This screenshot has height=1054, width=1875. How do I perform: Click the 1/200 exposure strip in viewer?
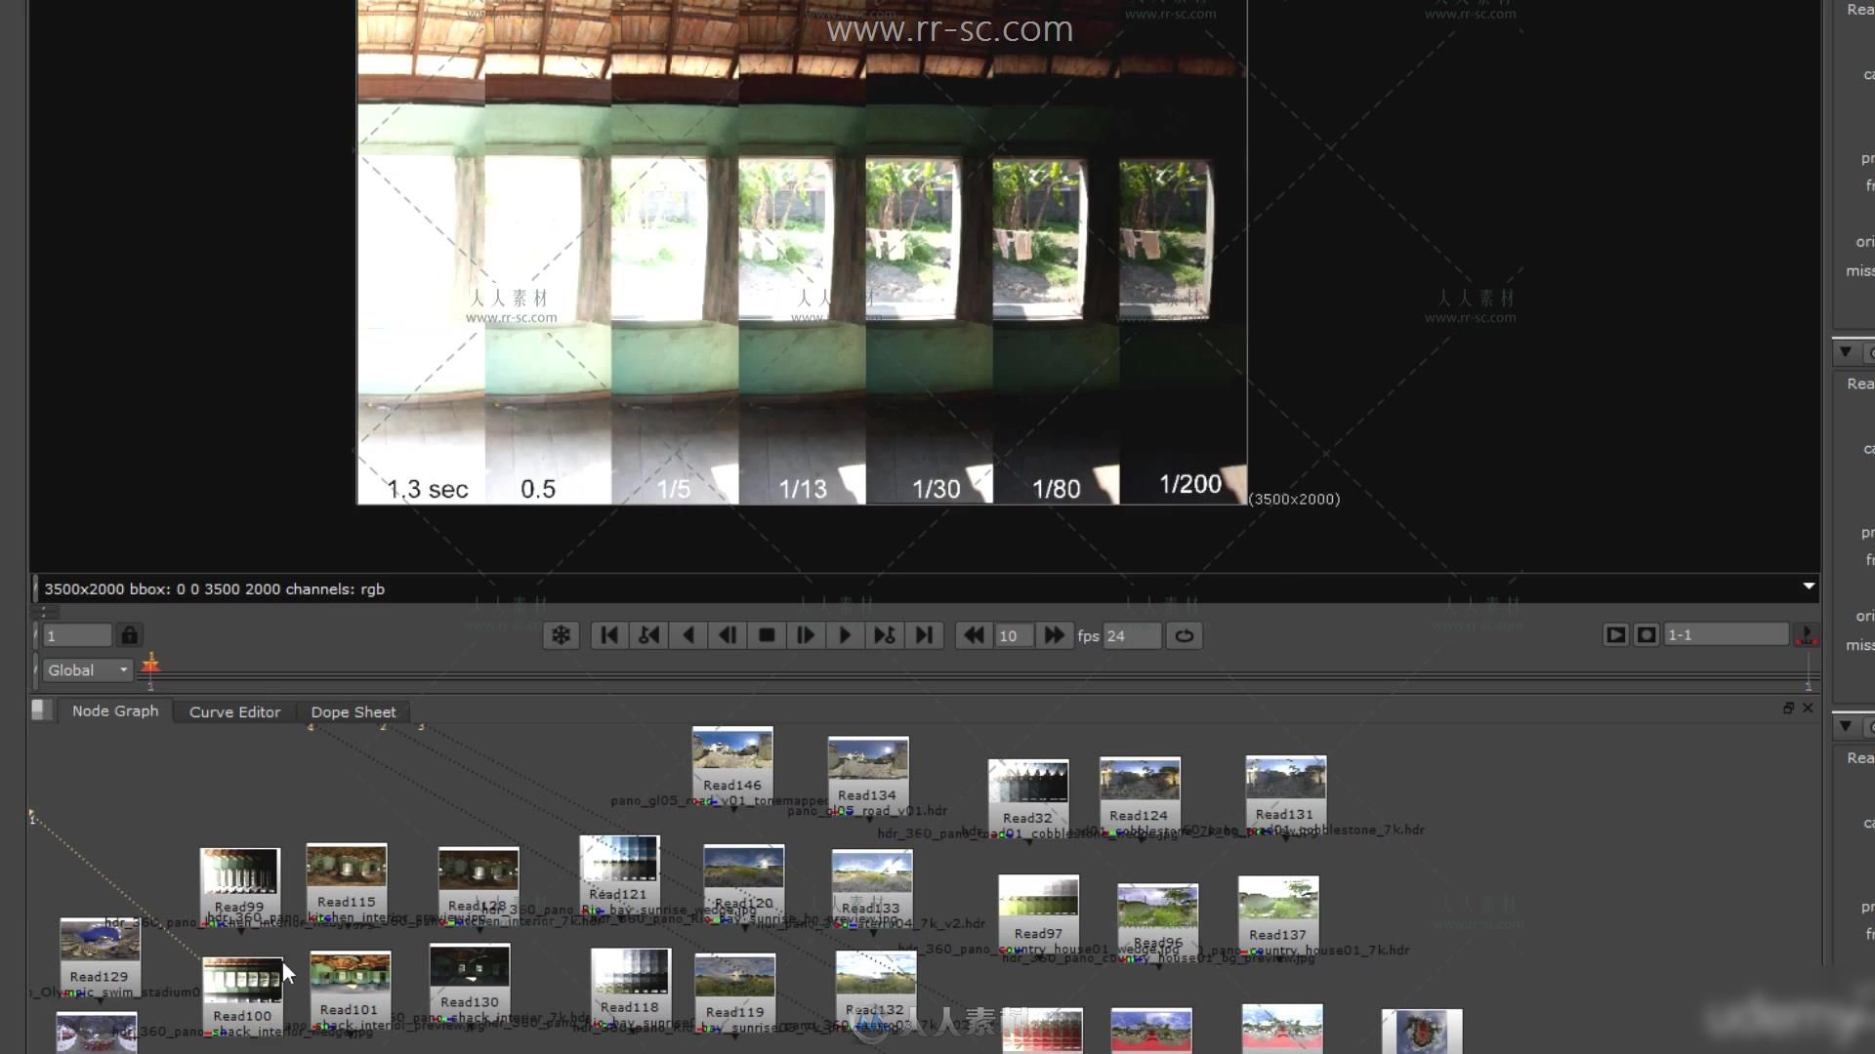click(1183, 252)
